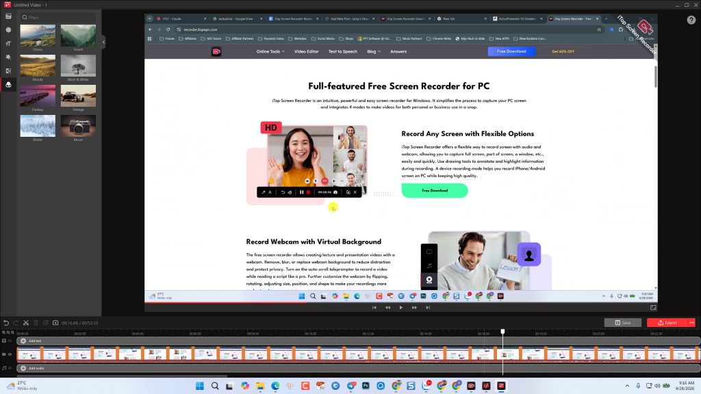Click the timeline playhead marker
701x394 pixels.
[x=502, y=332]
